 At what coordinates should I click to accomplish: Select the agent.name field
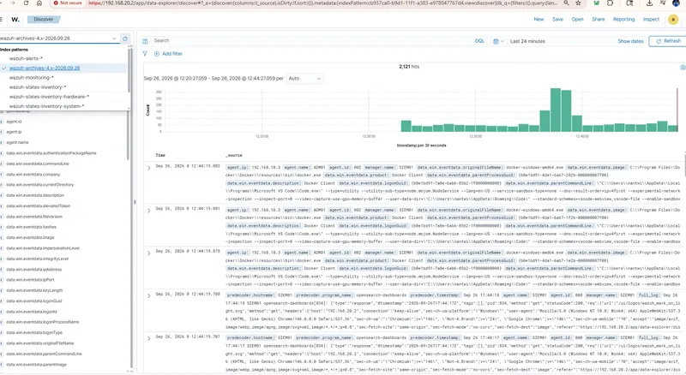point(17,143)
